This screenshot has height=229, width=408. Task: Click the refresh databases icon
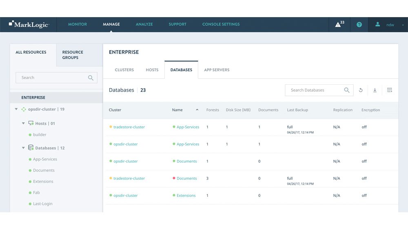[x=361, y=90]
